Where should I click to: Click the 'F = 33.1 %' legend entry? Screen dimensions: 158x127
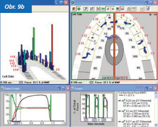click(129, 95)
